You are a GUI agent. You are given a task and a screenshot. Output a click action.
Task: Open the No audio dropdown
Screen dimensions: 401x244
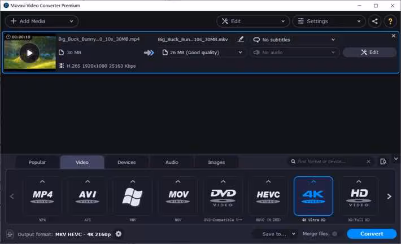294,53
